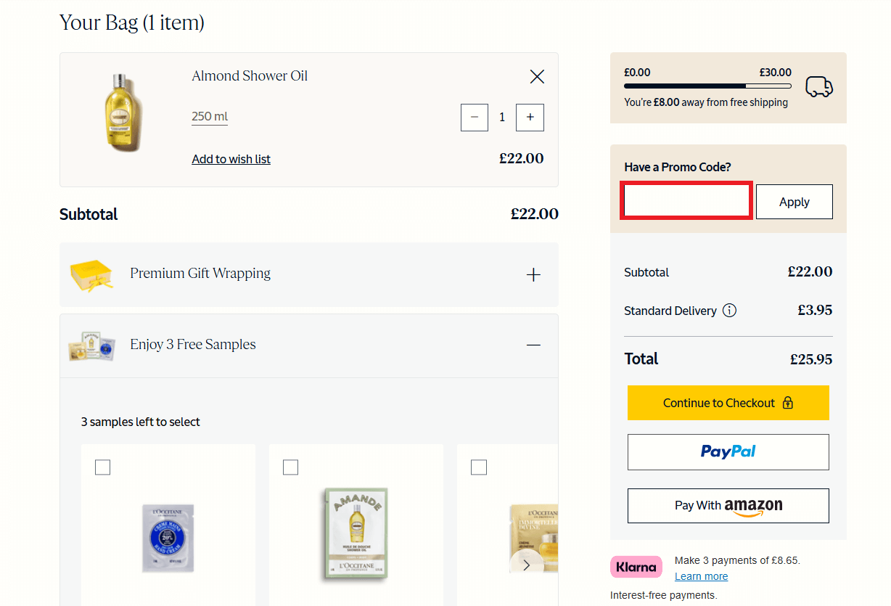Click the yellow gift box icon
The width and height of the screenshot is (891, 606).
tap(91, 275)
